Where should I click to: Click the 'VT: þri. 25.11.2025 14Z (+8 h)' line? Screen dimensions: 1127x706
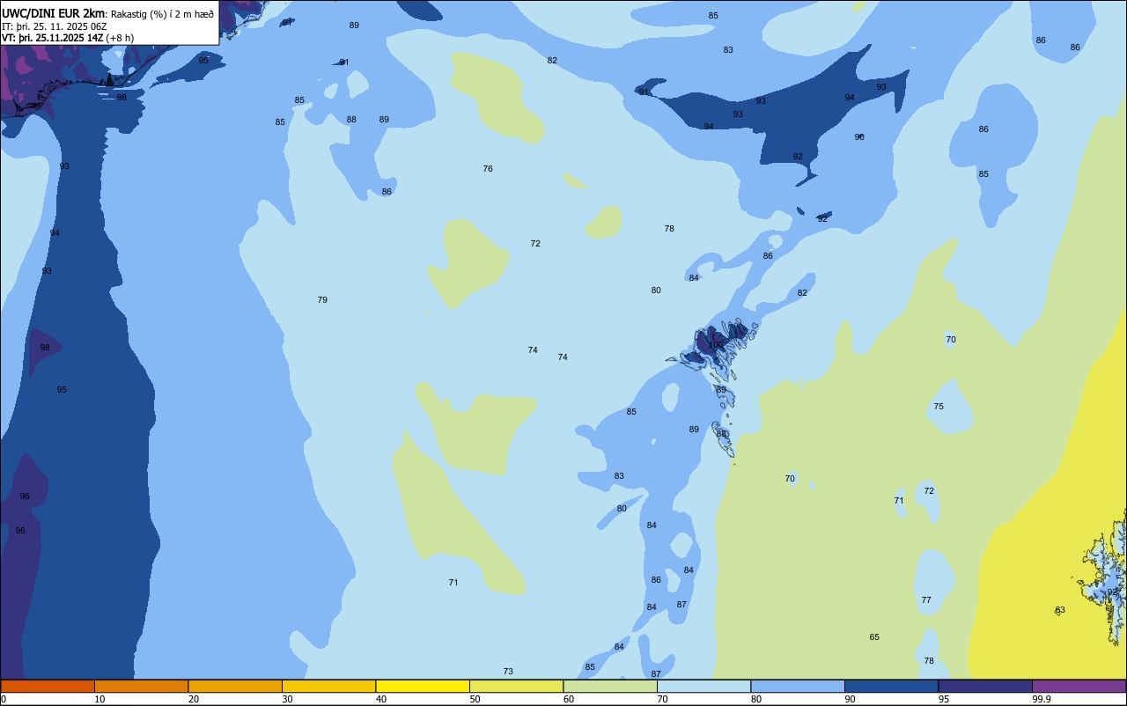click(x=68, y=38)
